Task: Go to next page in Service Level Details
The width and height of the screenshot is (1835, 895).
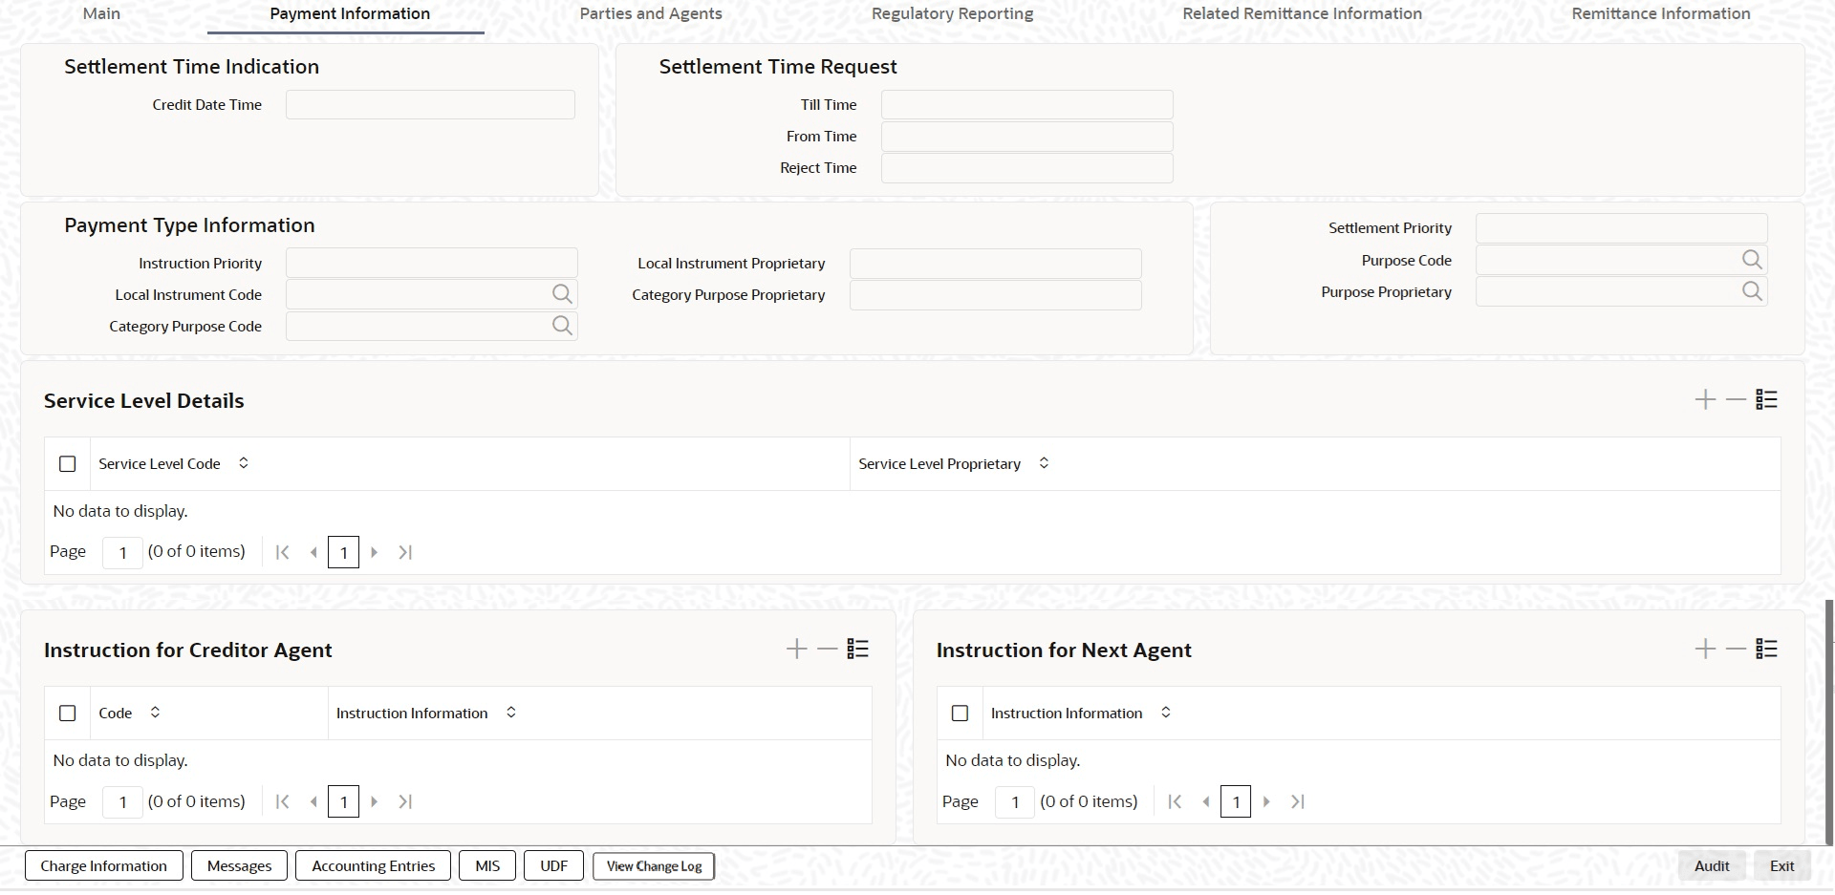Action: click(374, 552)
